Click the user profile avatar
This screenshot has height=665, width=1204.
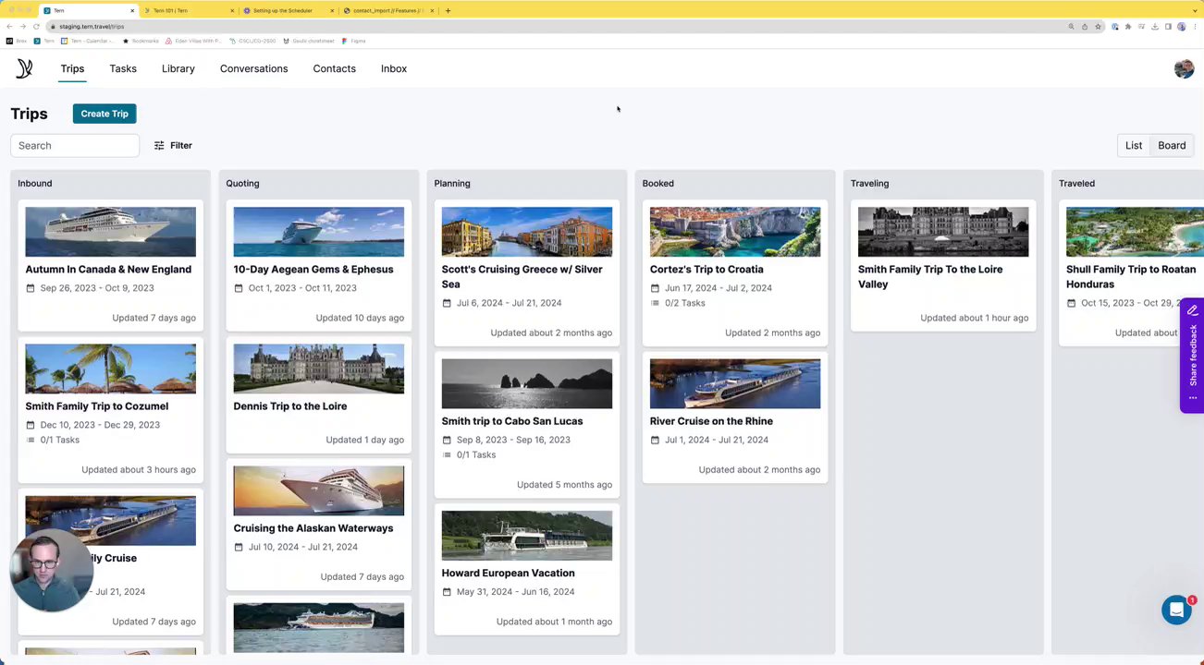tap(1184, 68)
